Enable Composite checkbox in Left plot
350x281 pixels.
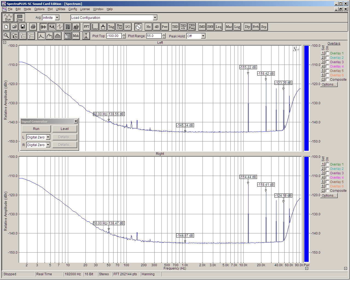point(327,80)
